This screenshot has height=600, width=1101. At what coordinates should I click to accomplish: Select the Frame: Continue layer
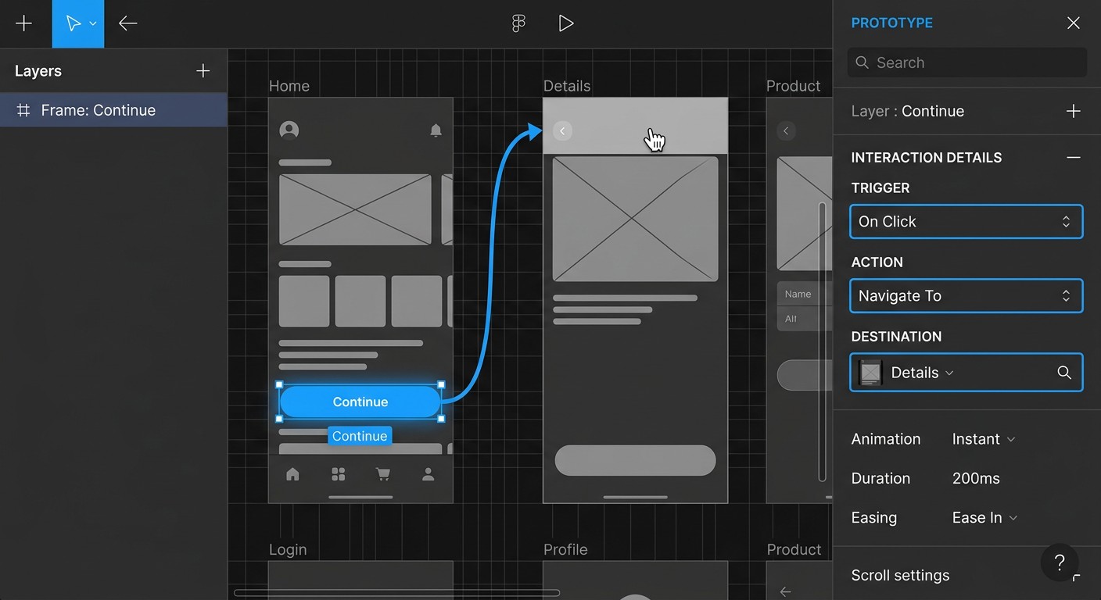click(x=113, y=110)
